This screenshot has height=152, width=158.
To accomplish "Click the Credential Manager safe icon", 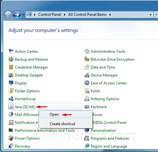I will (11, 67).
